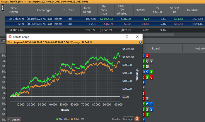Click Hold'em Manager icon in Results Graph title
This screenshot has width=205, height=122.
tap(10, 37)
